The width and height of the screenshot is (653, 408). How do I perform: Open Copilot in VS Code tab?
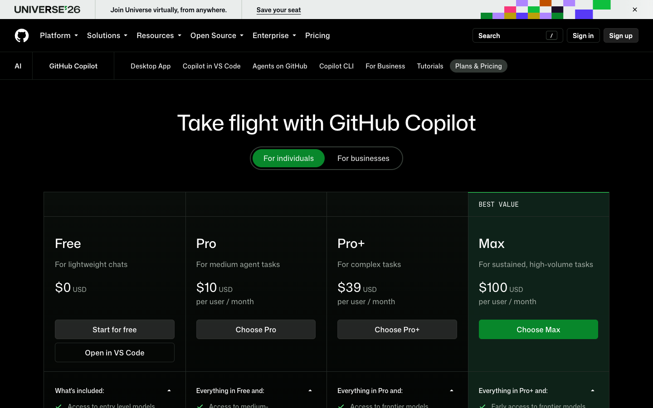click(x=211, y=66)
